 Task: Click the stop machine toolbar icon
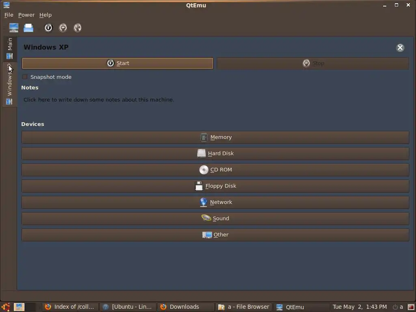pos(63,28)
